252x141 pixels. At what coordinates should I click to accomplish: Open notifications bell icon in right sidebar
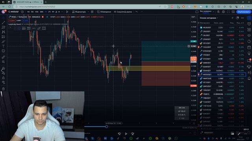click(249, 78)
